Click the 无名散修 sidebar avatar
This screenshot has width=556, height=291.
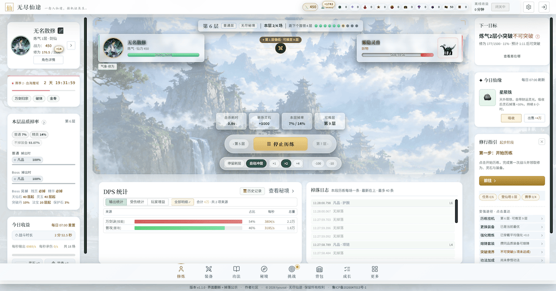(21, 46)
